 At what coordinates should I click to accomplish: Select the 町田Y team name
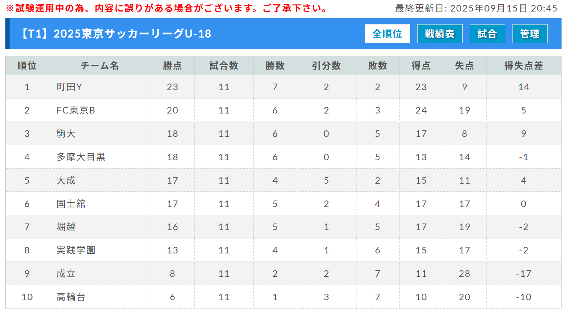point(69,87)
